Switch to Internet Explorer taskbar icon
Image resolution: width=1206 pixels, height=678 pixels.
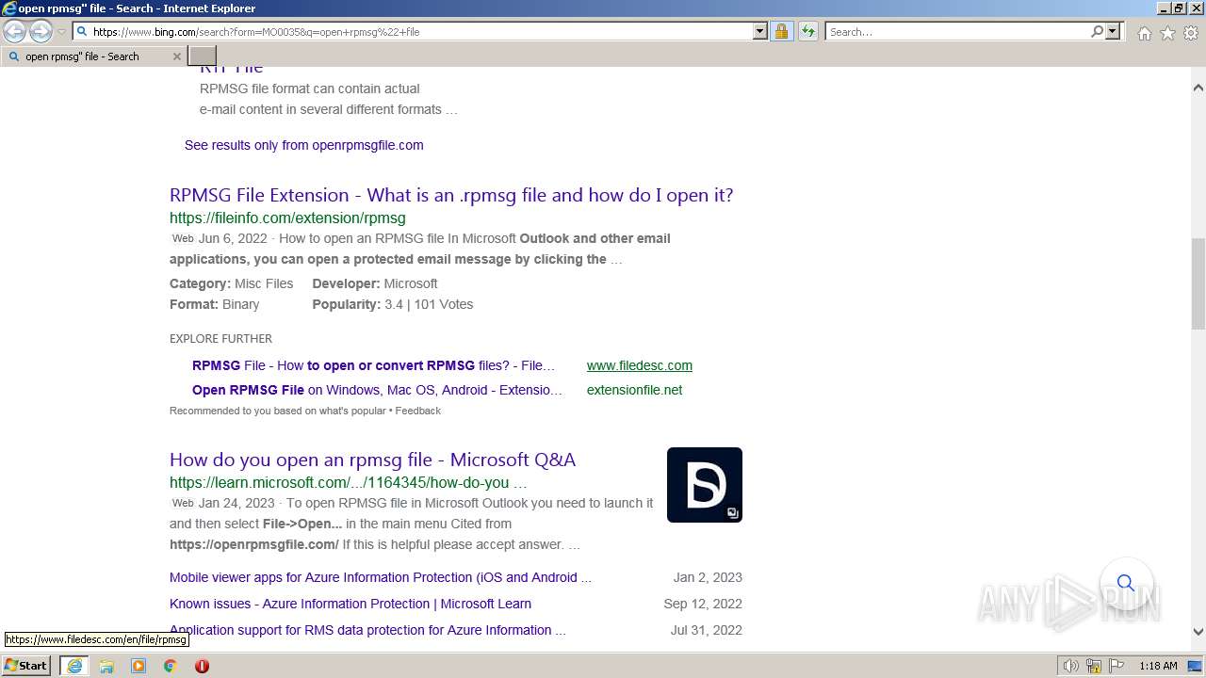point(74,666)
